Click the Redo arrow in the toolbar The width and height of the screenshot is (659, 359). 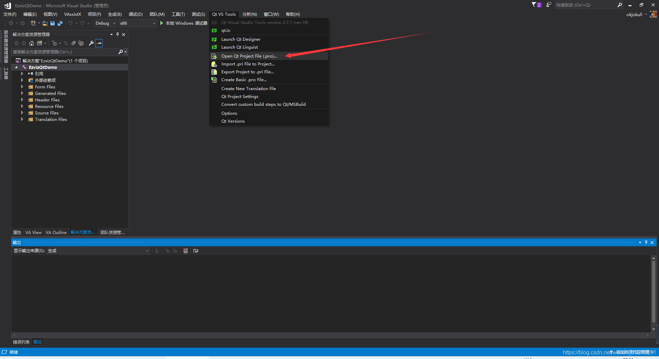coord(82,23)
